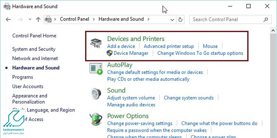
Task: Open System and Security category
Action: coord(34,49)
